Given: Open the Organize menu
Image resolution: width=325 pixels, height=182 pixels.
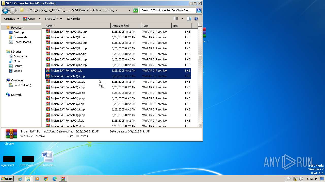Looking at the screenshot, I should (11, 19).
